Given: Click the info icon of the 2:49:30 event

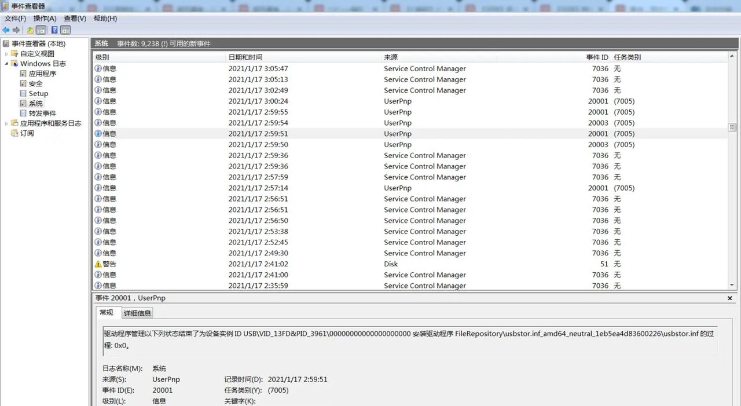Looking at the screenshot, I should tap(98, 253).
